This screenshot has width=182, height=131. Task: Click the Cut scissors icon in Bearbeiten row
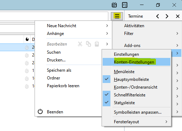(80, 44)
